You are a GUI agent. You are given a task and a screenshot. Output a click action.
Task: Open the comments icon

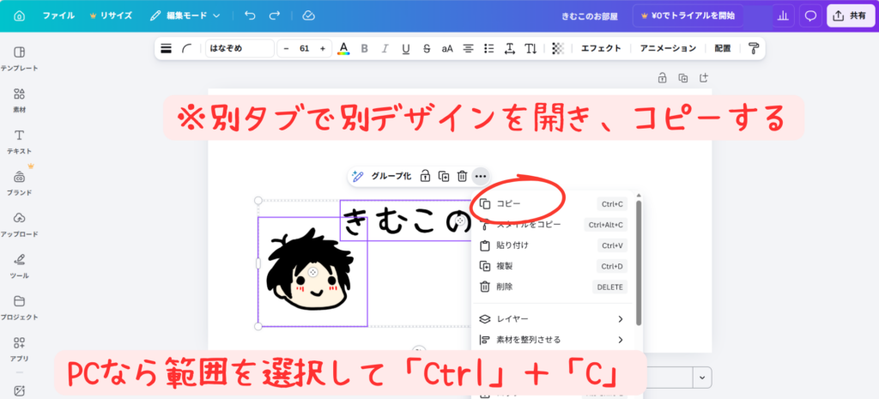[x=810, y=15]
